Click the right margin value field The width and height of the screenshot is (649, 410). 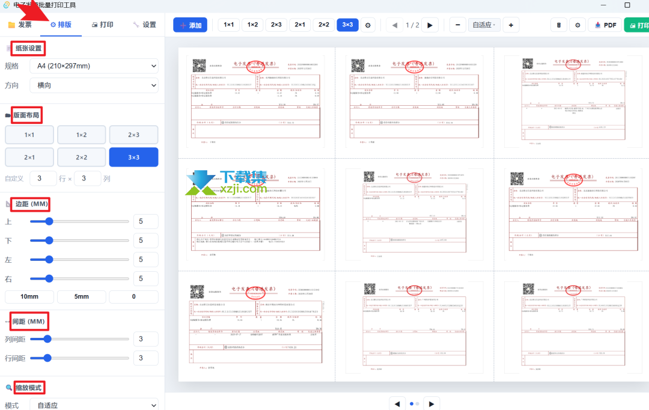pos(145,279)
